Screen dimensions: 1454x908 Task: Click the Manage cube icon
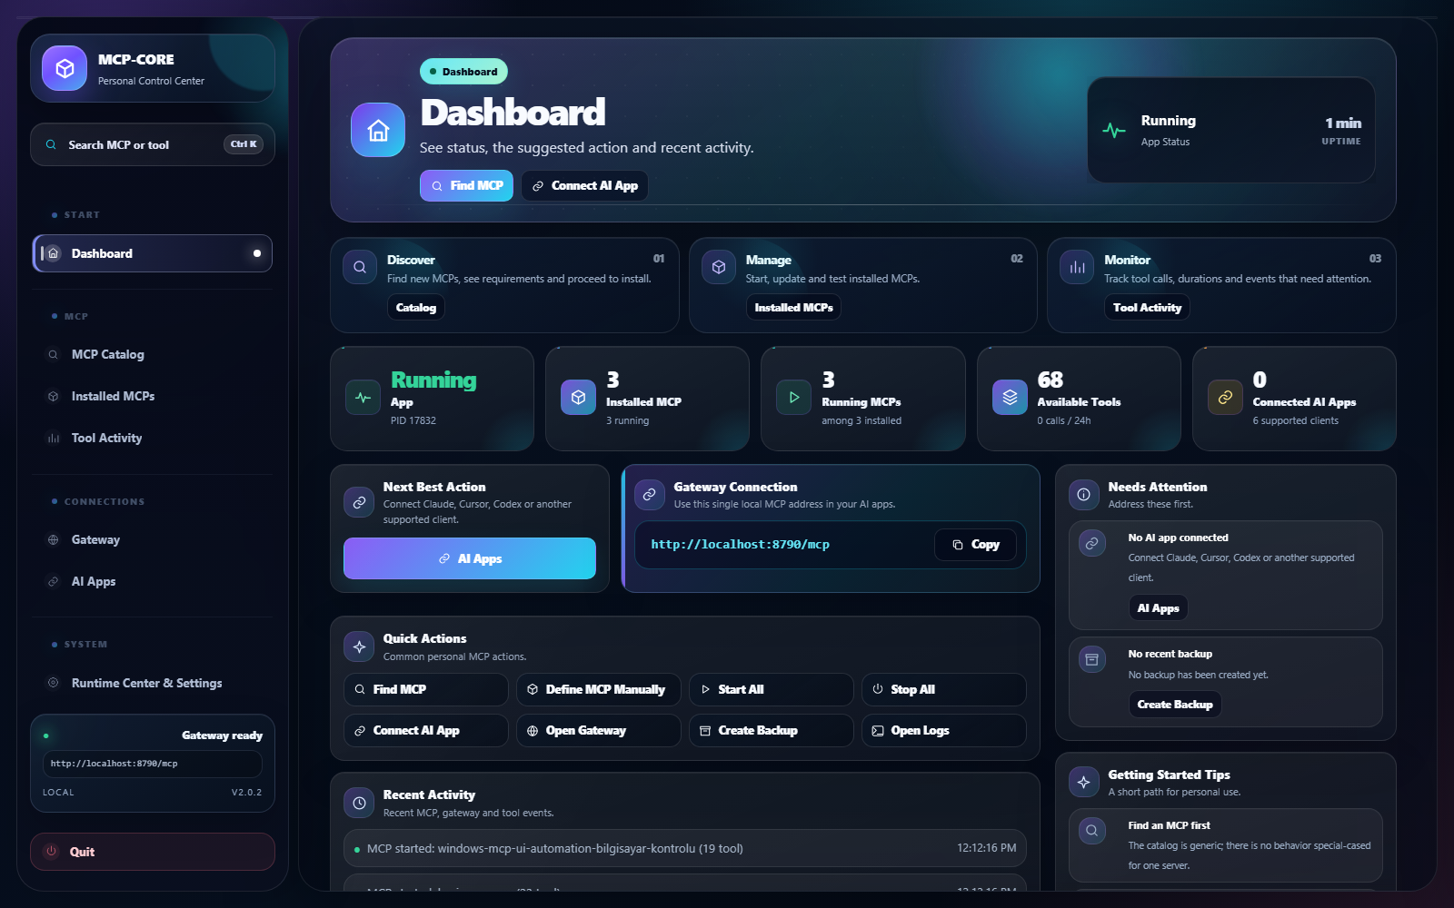coord(719,267)
